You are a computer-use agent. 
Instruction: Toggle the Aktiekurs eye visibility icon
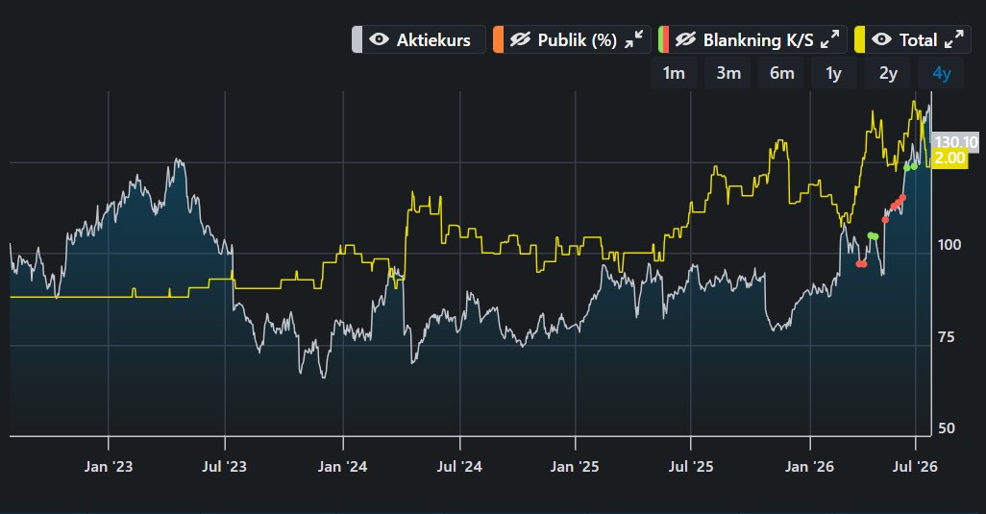(379, 39)
